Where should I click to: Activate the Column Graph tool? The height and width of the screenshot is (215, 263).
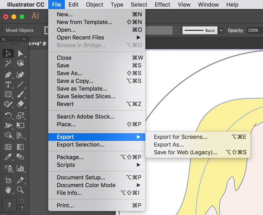click(21, 169)
